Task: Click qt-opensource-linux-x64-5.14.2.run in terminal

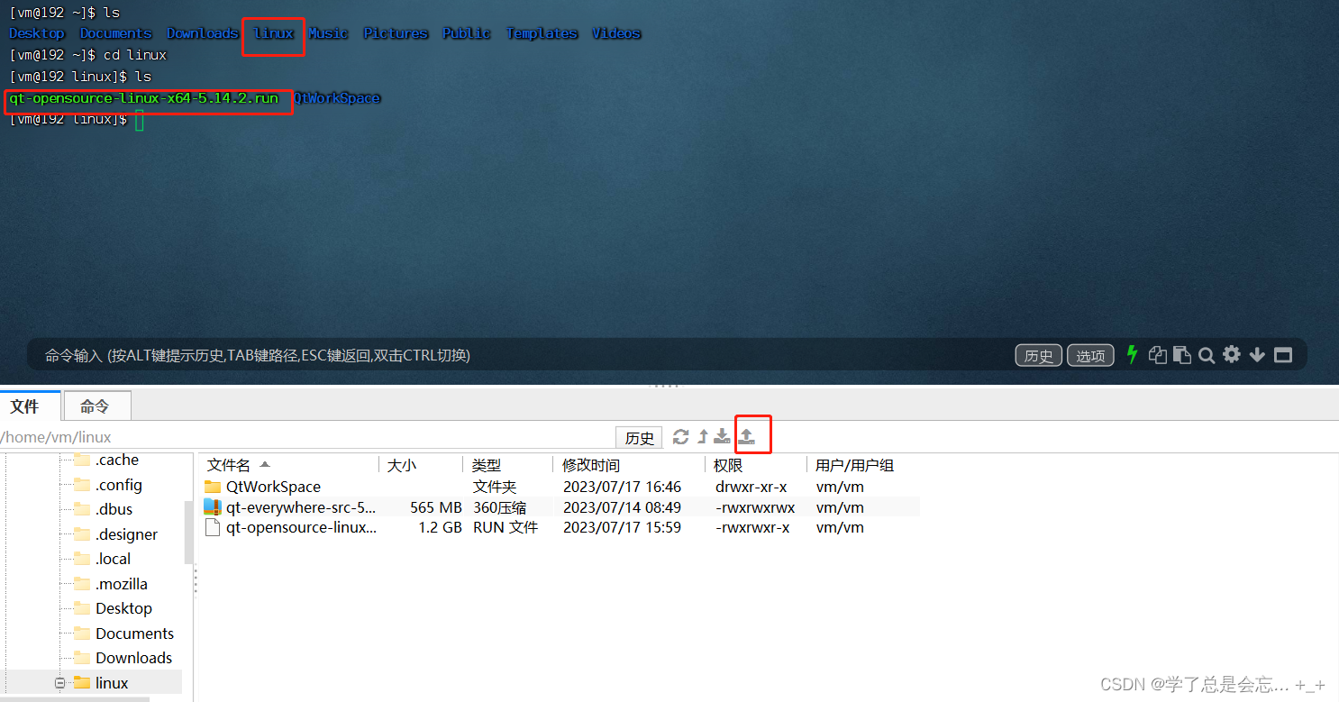Action: pyautogui.click(x=144, y=98)
